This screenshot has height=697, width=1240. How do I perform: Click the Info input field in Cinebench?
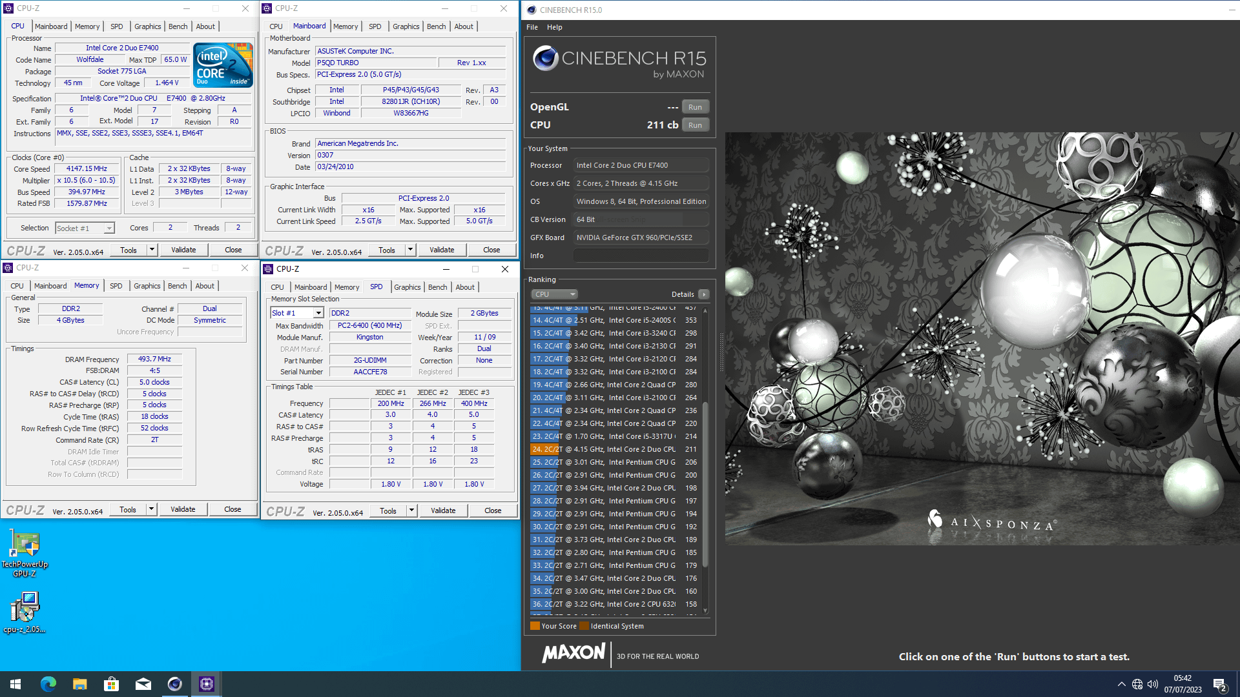click(x=641, y=256)
